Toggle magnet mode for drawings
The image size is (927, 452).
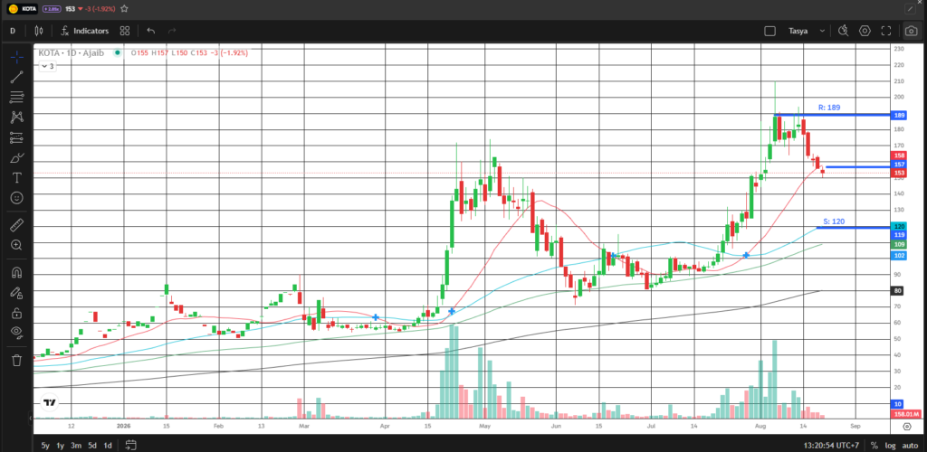[x=16, y=272]
